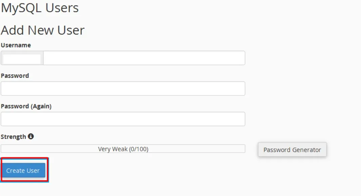Screen dimensions: 361x196
Task: Select the empty box below Username label
Action: 144,58
